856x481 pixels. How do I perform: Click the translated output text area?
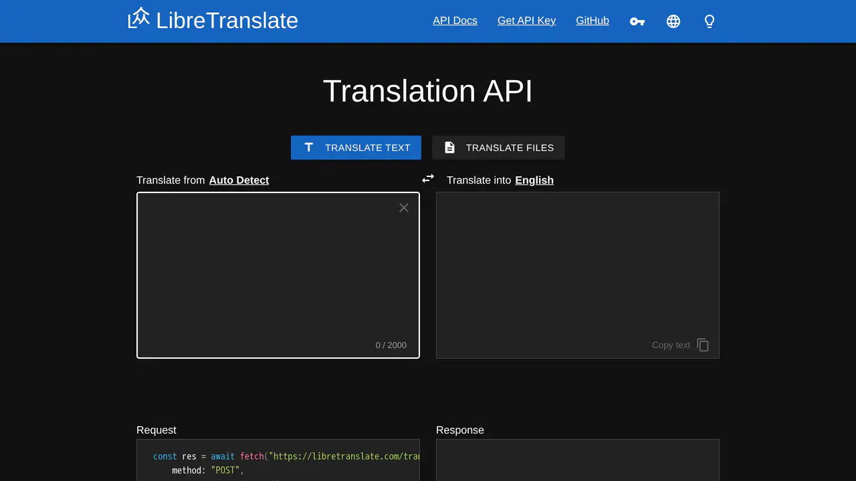point(578,275)
